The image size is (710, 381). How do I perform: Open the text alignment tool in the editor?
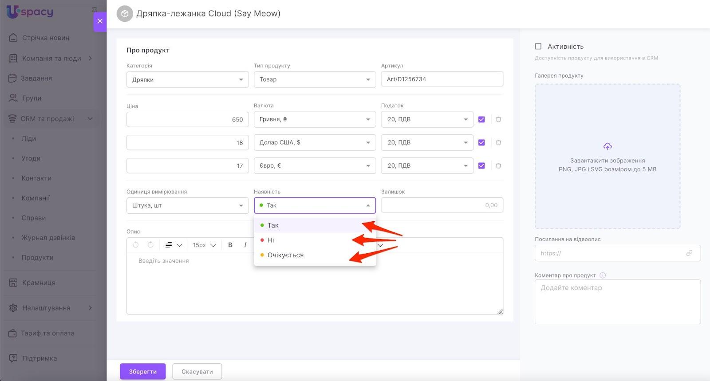[x=173, y=245]
